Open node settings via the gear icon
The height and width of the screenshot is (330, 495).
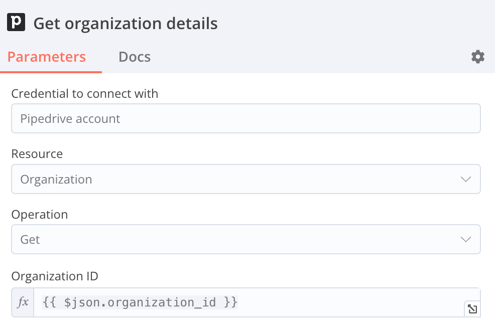(477, 57)
